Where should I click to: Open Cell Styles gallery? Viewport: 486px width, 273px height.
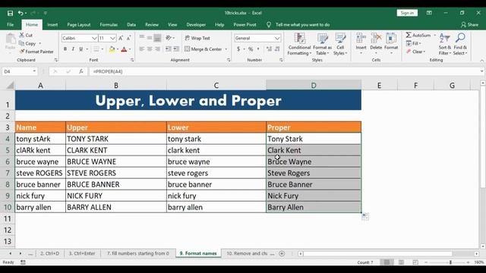340,44
